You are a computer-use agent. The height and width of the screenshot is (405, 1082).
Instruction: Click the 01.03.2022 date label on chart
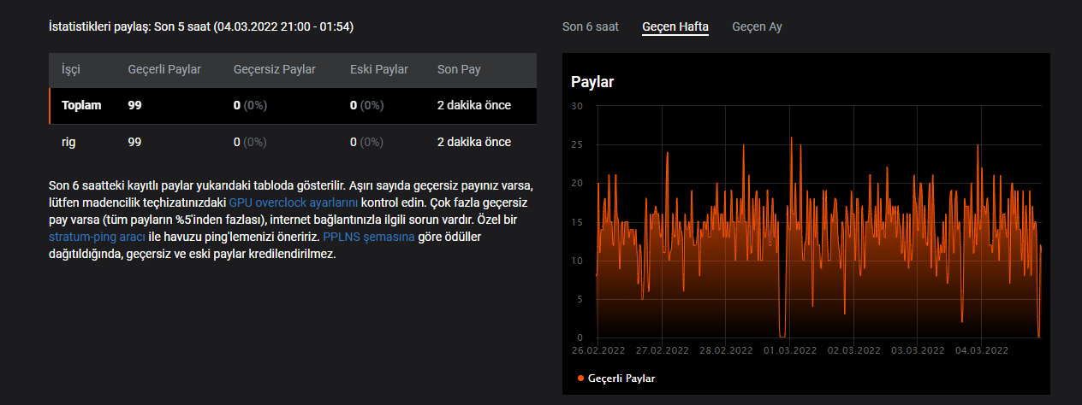click(790, 350)
